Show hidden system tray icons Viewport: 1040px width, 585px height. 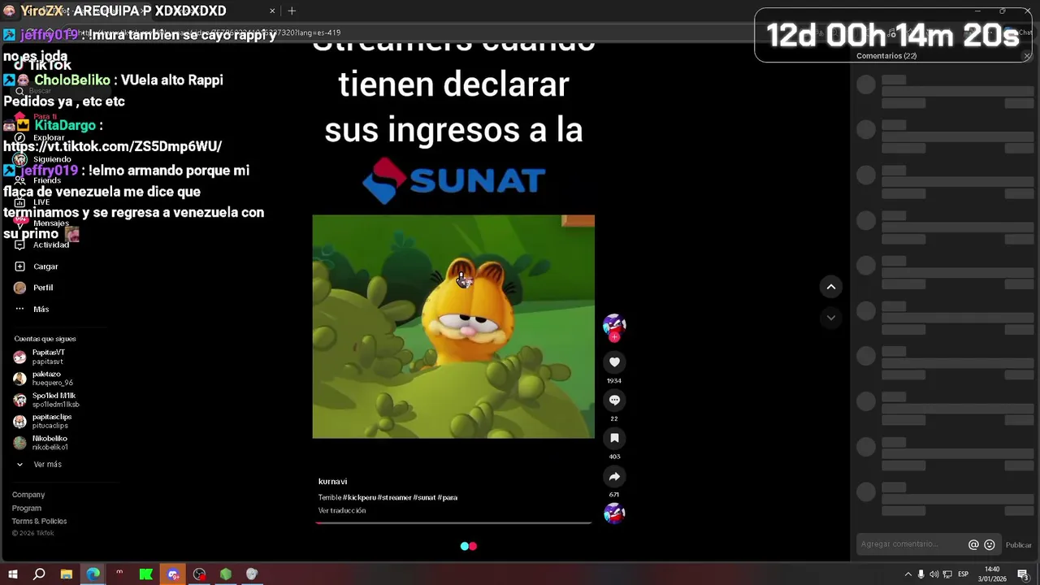point(908,574)
